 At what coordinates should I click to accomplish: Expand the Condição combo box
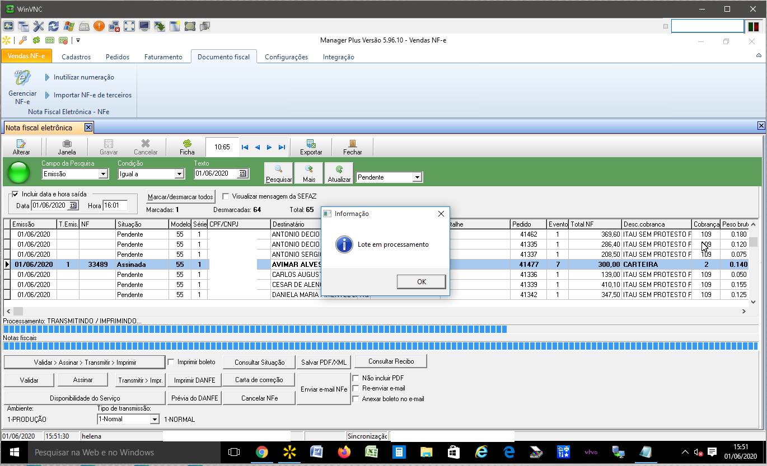tap(179, 174)
